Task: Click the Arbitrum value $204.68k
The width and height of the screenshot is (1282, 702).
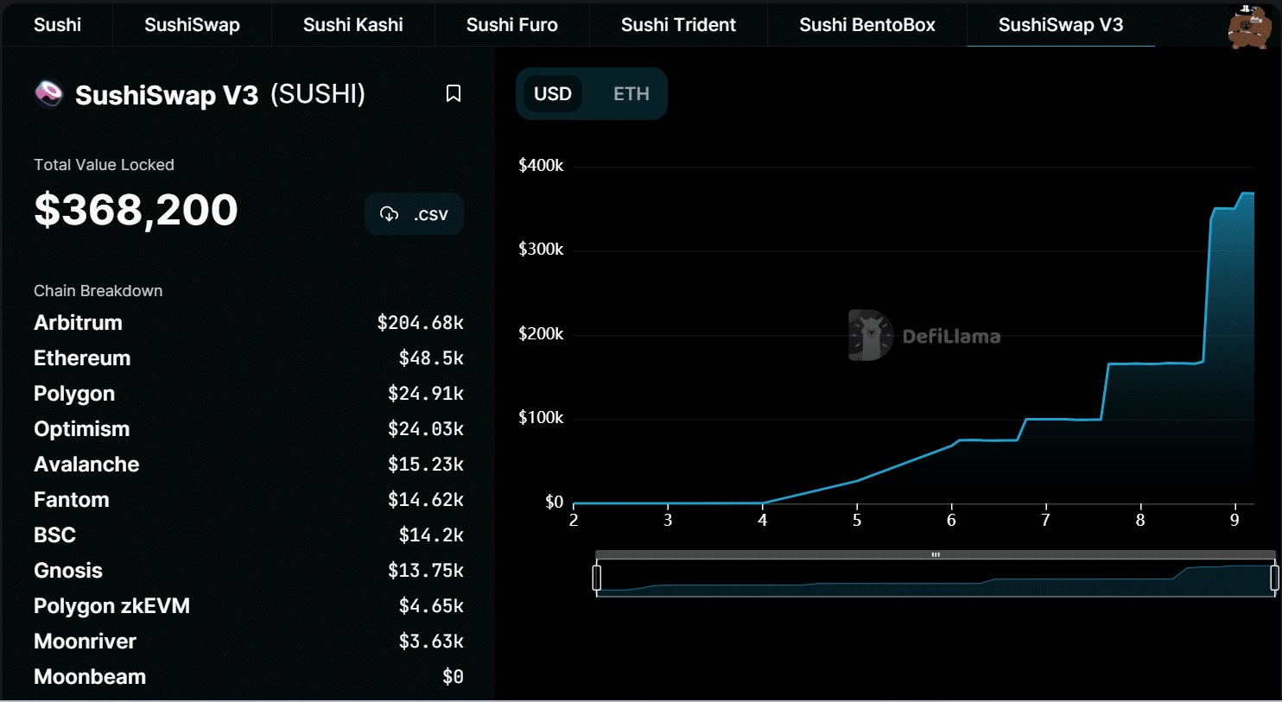Action: tap(421, 323)
